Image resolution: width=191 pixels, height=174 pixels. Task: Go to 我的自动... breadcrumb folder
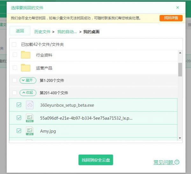67,32
